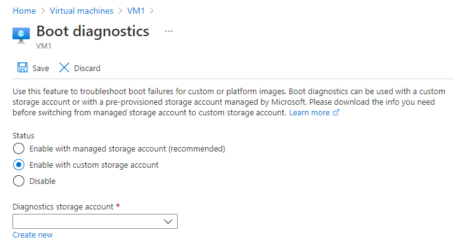Select Enable with custom storage account
454x250 pixels.
click(x=19, y=165)
